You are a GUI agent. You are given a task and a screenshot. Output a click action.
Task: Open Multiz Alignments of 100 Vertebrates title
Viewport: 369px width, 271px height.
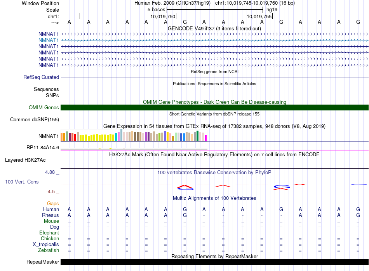(214, 198)
